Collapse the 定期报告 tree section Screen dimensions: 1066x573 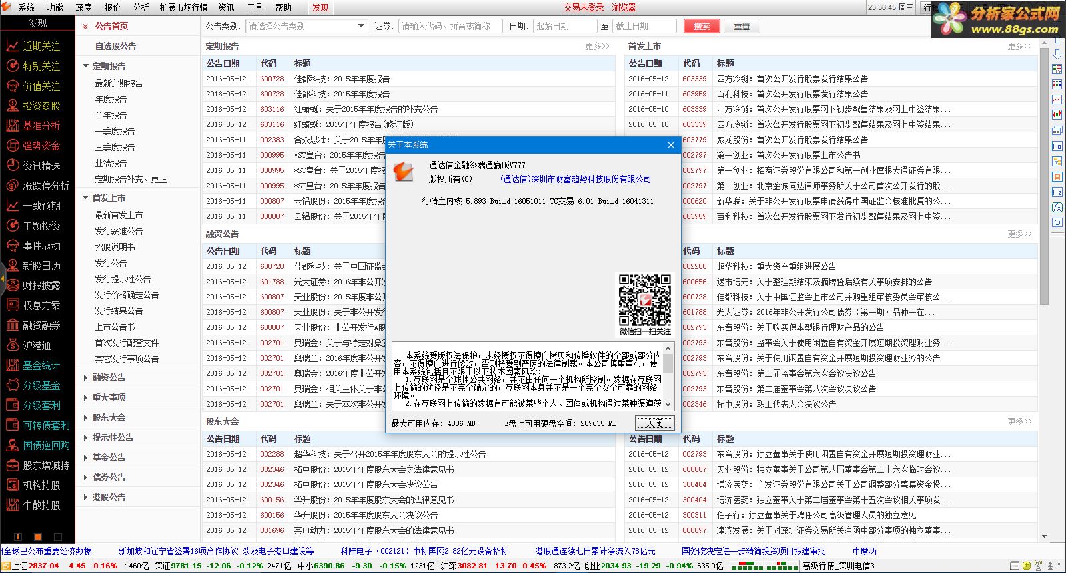pos(85,66)
